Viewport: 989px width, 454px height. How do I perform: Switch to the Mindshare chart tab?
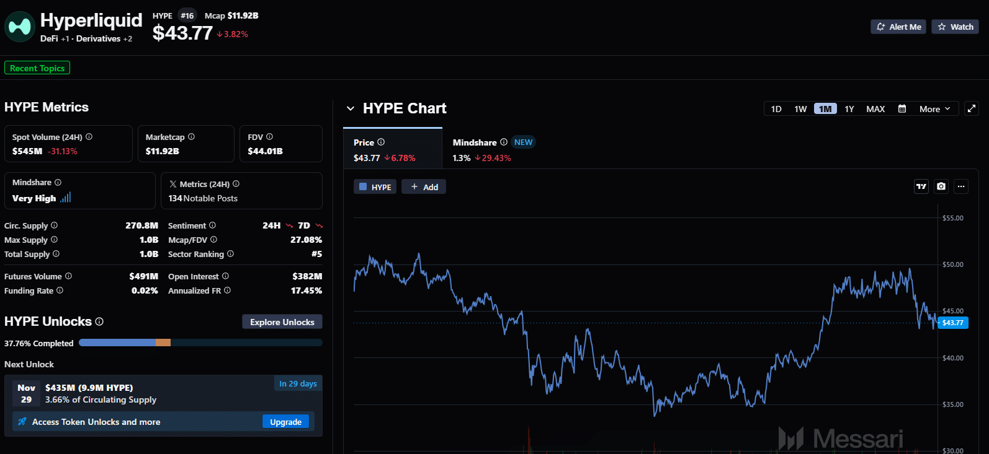click(x=493, y=149)
